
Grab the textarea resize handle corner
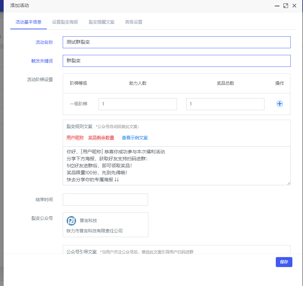tap(289, 183)
